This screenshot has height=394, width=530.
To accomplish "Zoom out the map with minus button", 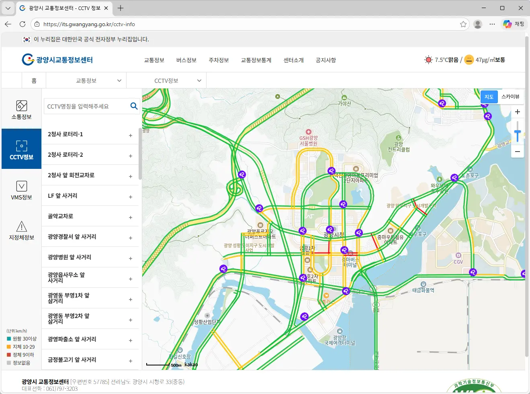I will (518, 152).
